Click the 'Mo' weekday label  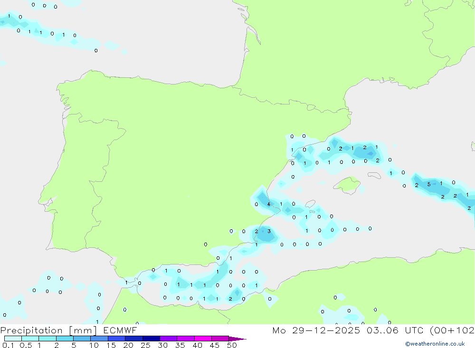point(279,330)
